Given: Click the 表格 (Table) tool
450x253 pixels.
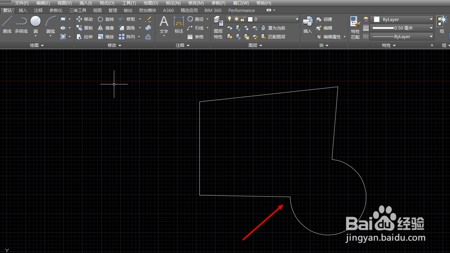Looking at the screenshot, I should coord(195,37).
